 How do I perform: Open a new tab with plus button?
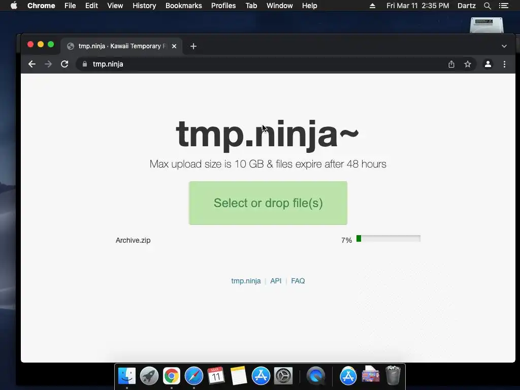pyautogui.click(x=193, y=46)
